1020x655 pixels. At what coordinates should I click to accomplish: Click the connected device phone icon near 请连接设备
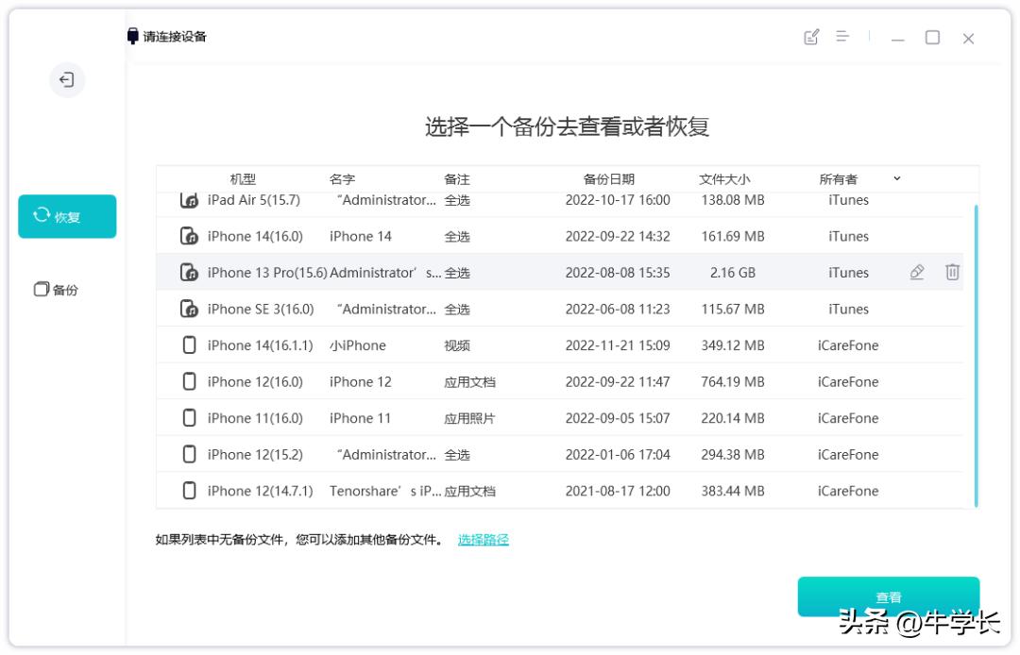130,36
